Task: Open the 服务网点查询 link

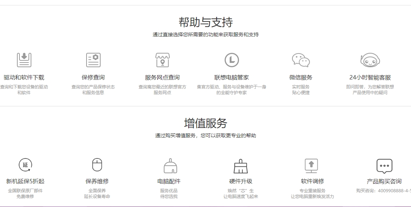Action: click(x=162, y=77)
